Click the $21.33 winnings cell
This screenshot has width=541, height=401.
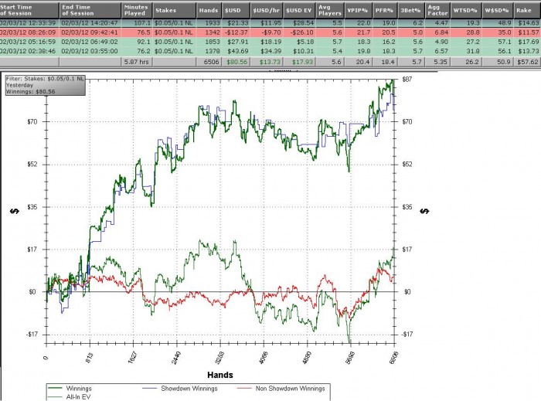pyautogui.click(x=236, y=22)
